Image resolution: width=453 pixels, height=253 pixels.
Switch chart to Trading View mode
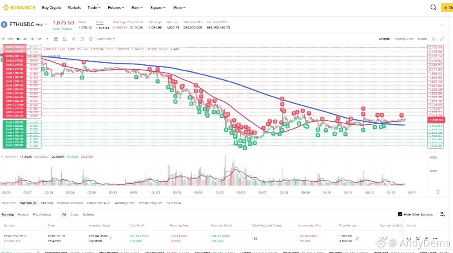pyautogui.click(x=404, y=39)
